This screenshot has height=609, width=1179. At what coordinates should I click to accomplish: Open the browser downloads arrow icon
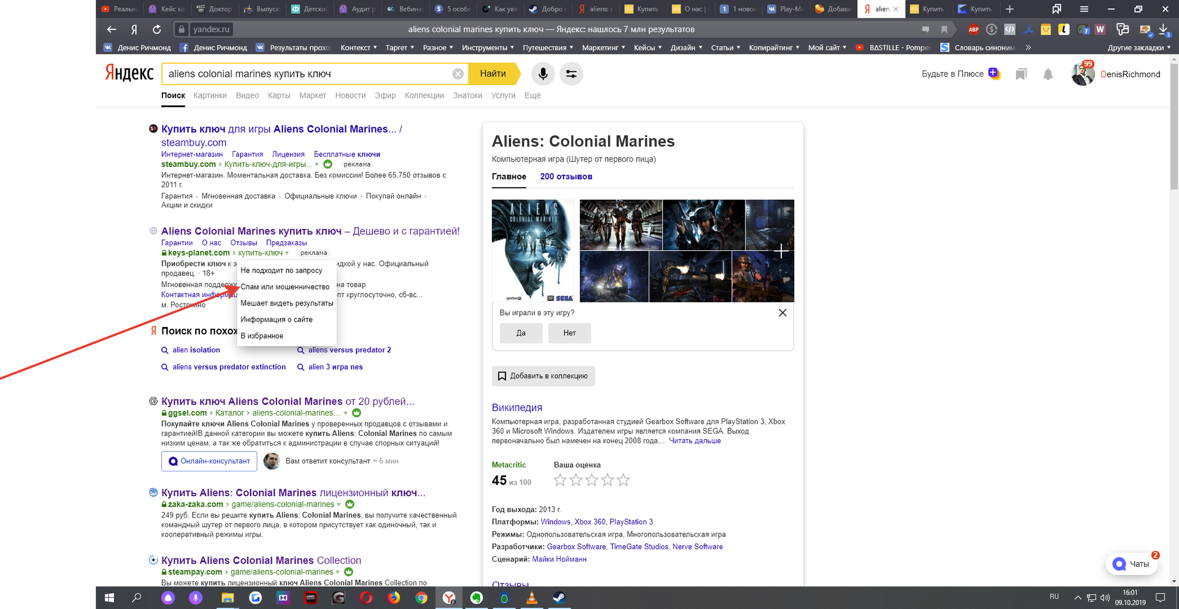1163,29
